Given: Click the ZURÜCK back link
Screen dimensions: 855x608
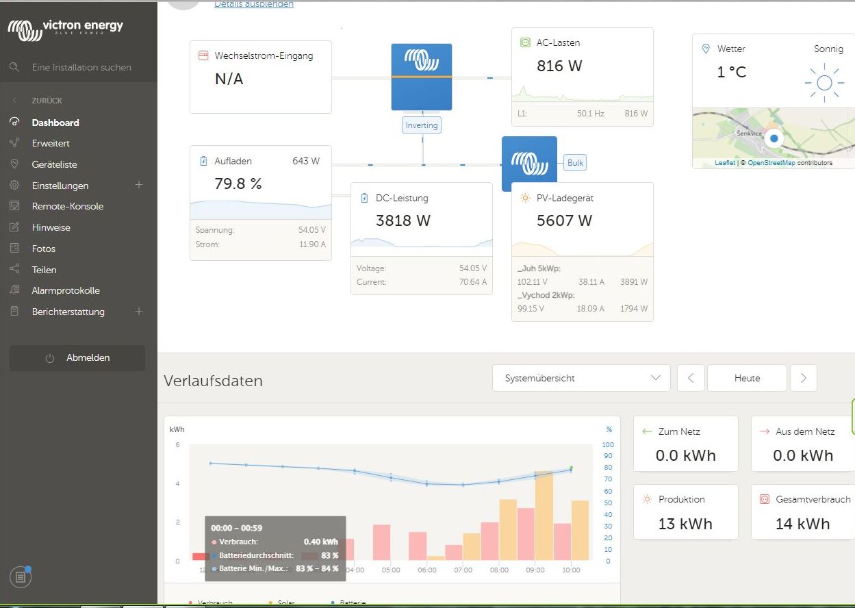Looking at the screenshot, I should (47, 101).
